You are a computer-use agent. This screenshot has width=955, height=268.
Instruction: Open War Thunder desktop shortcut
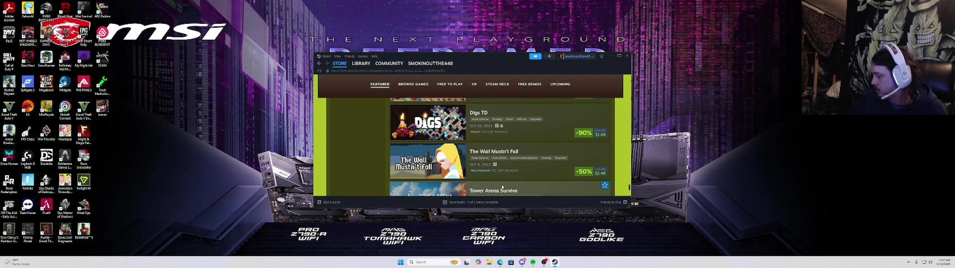[x=46, y=133]
